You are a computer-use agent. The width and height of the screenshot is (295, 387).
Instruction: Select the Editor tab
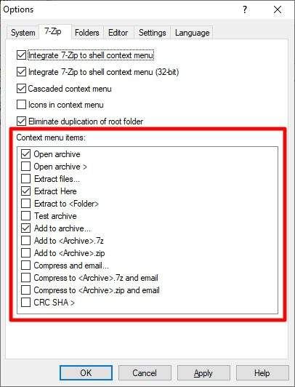(118, 33)
